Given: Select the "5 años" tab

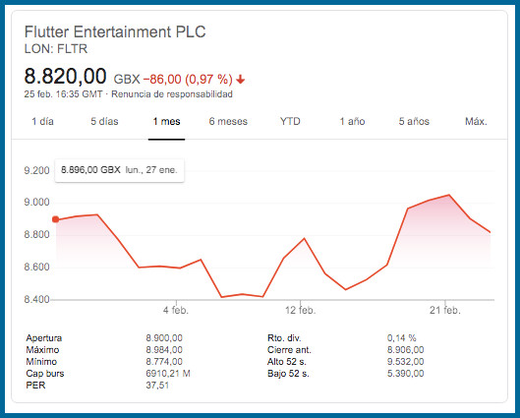Looking at the screenshot, I should click(414, 121).
